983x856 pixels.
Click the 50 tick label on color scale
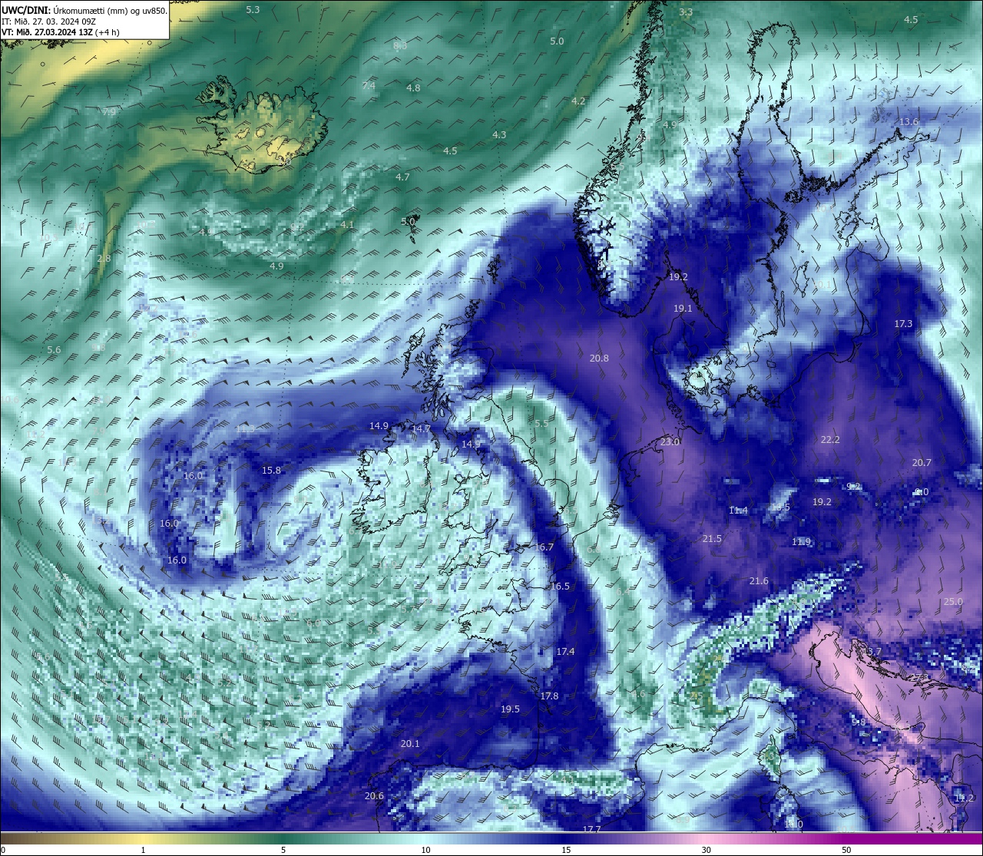click(846, 850)
